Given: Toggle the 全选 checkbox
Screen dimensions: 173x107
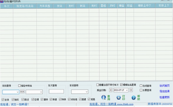Looking at the screenshot, I should [3, 100].
